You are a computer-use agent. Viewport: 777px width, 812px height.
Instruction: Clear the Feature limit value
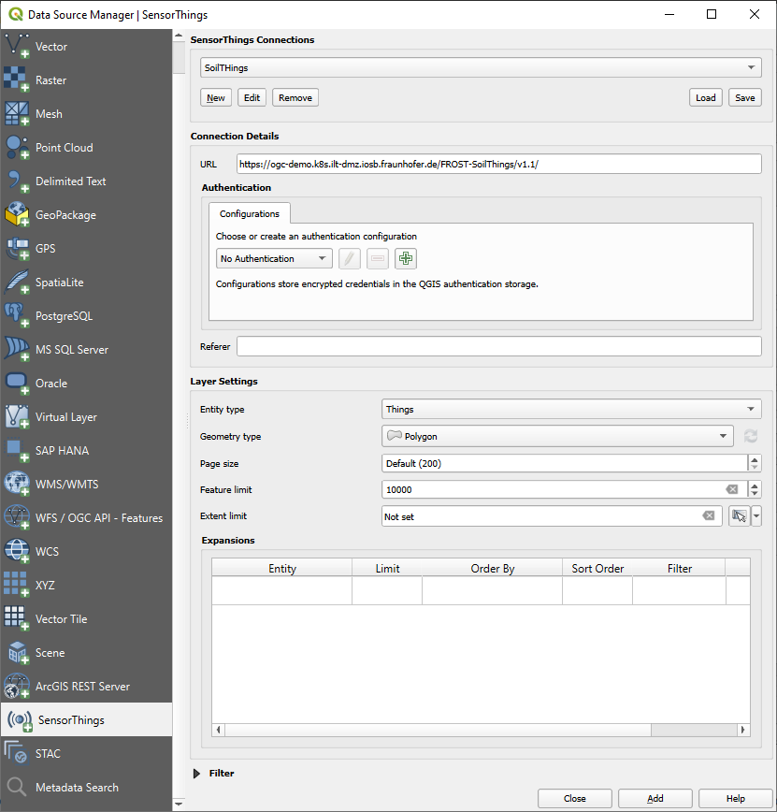732,489
